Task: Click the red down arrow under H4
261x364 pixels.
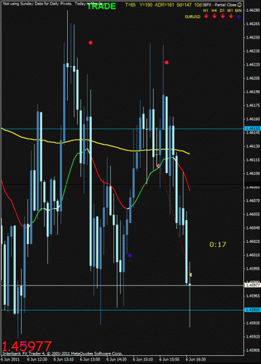Action: (x=214, y=16)
